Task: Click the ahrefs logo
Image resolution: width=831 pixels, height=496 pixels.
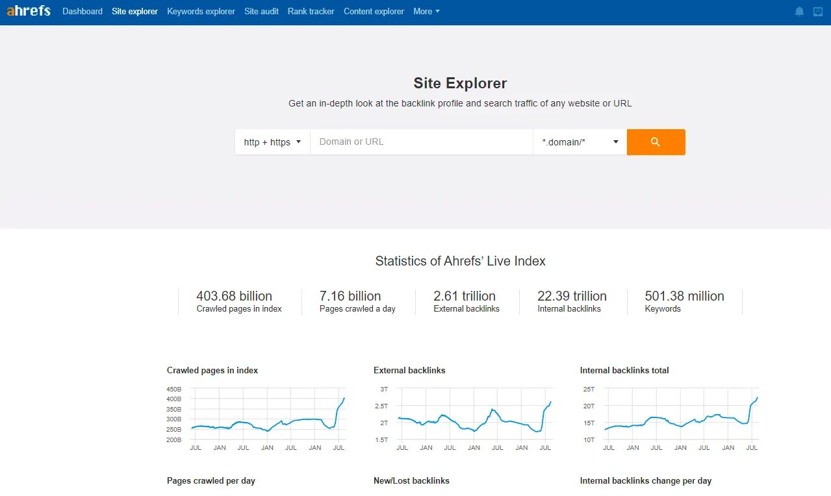Action: tap(29, 10)
